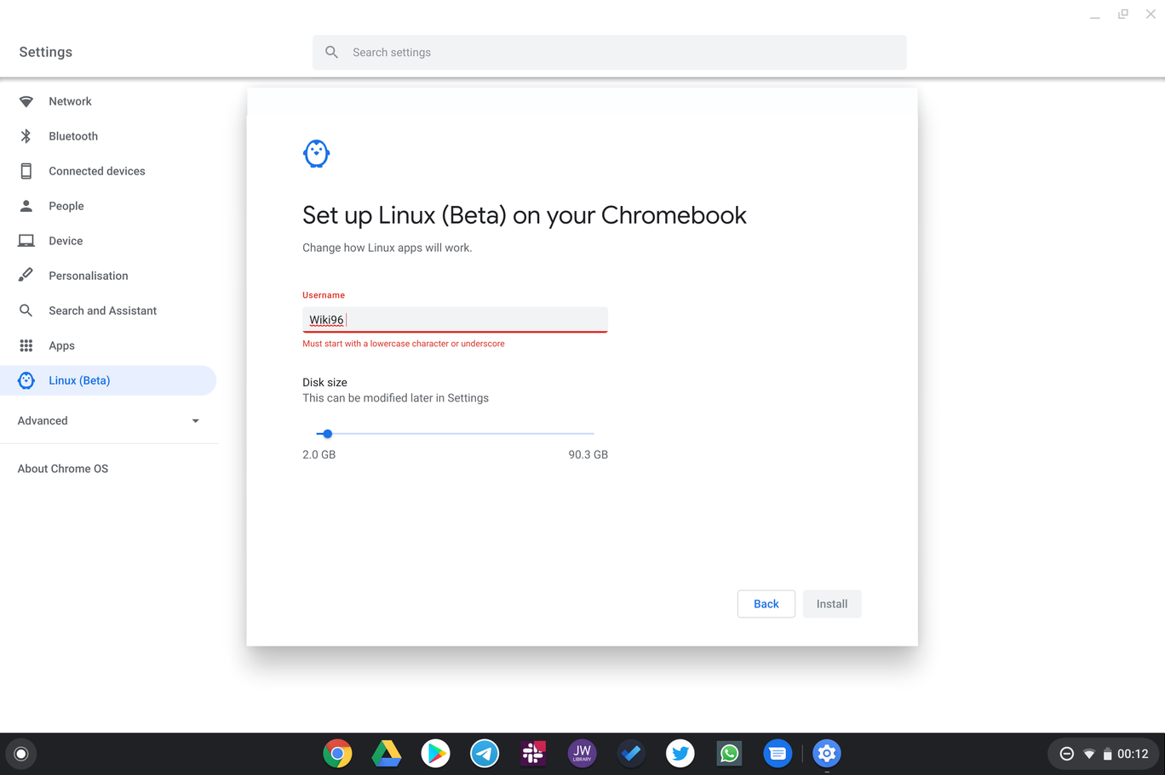
Task: Open the Apps settings section
Action: [60, 345]
